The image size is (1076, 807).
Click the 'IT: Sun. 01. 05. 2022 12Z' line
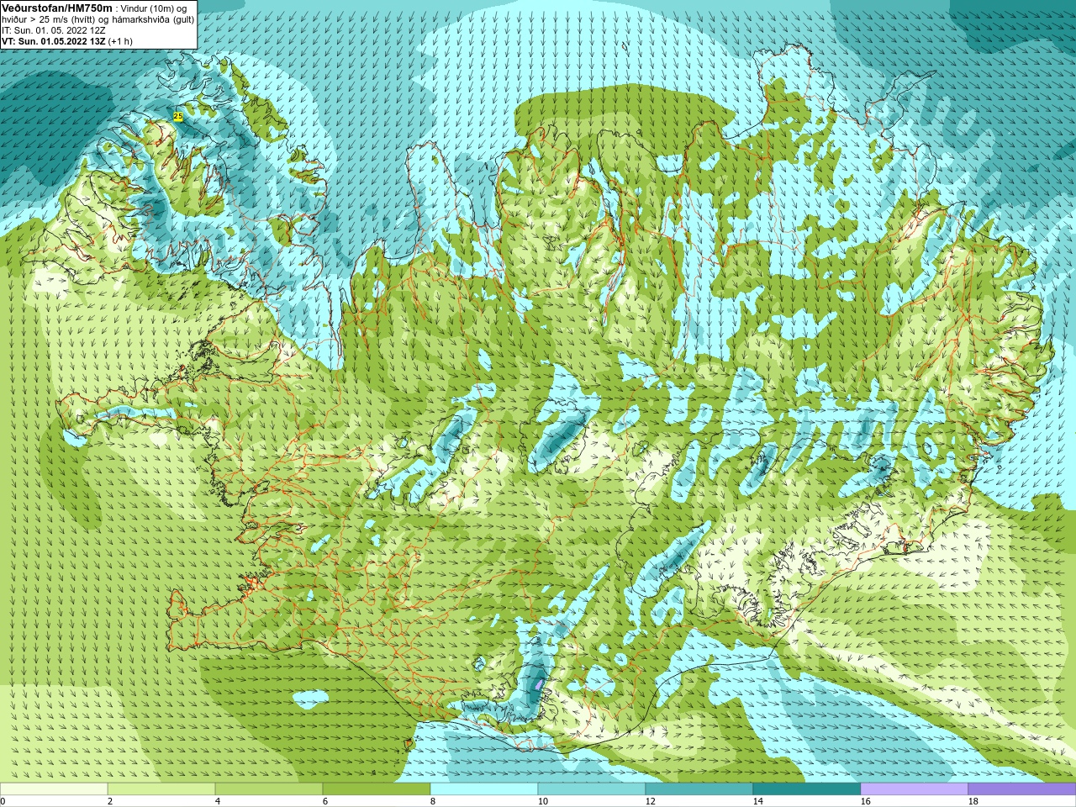[x=54, y=30]
